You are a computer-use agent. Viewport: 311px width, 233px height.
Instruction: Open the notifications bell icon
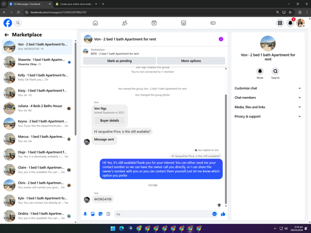pyautogui.click(x=290, y=23)
